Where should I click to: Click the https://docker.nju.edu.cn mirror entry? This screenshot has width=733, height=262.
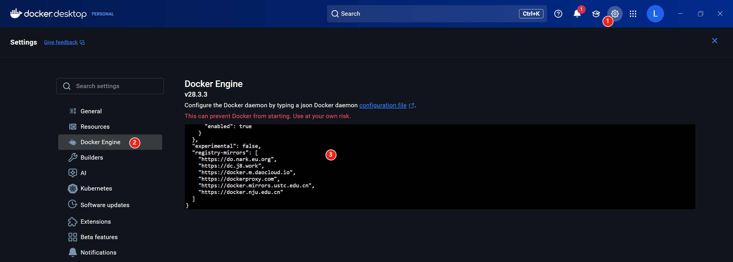point(241,192)
